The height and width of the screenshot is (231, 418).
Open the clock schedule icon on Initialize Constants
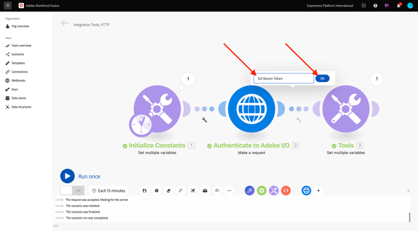click(x=141, y=125)
